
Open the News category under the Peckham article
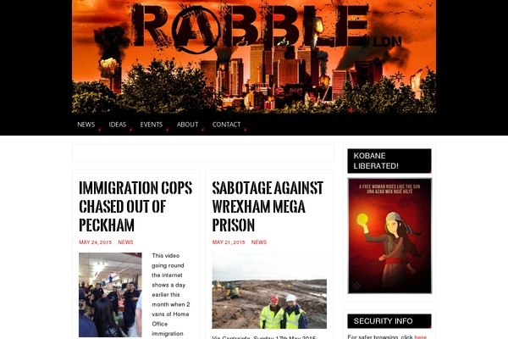coord(125,242)
